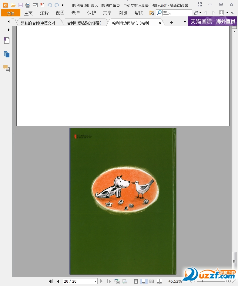Open the Pages thumbnails panel icon
The width and height of the screenshot is (238, 286).
[x=7, y=54]
